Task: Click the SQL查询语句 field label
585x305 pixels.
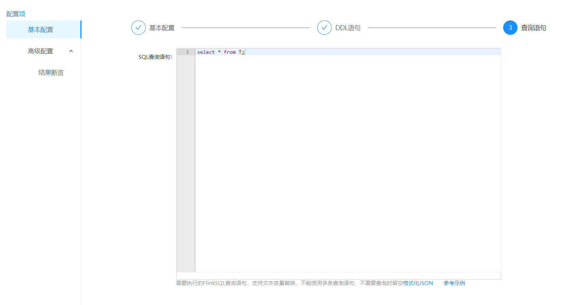Action: pyautogui.click(x=155, y=57)
